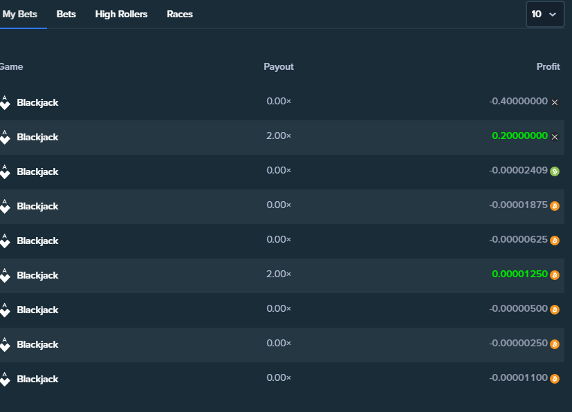This screenshot has height=412, width=572.
Task: Click the XRP icon beside -0.40000000
Action: pyautogui.click(x=555, y=102)
